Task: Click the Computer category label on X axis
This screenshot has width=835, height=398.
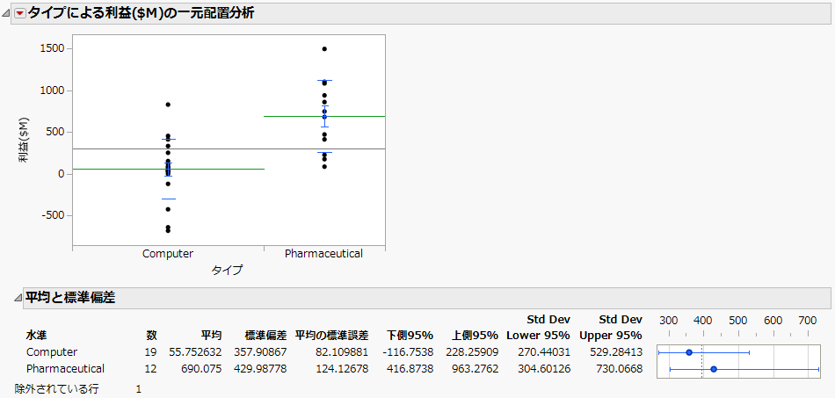Action: tap(168, 253)
